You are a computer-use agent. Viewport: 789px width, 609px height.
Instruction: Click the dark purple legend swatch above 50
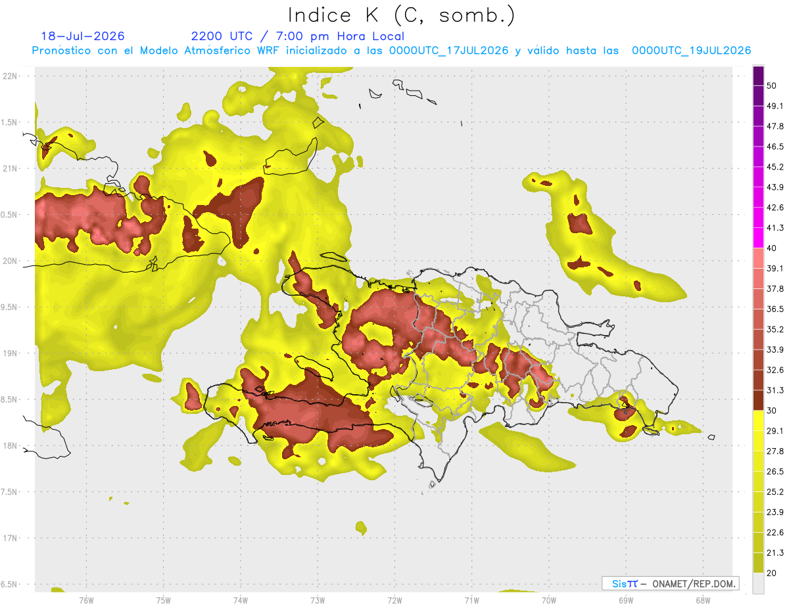pyautogui.click(x=759, y=76)
